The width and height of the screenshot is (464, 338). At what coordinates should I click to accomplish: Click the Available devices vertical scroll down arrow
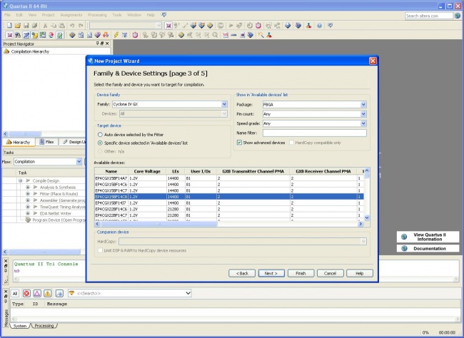[367, 218]
